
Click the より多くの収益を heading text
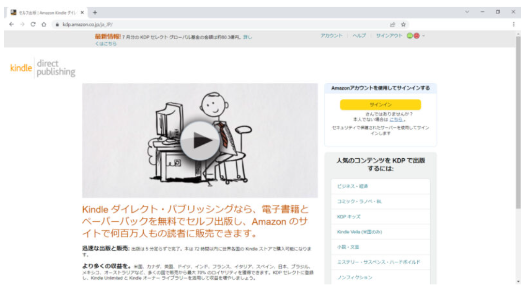pyautogui.click(x=107, y=266)
